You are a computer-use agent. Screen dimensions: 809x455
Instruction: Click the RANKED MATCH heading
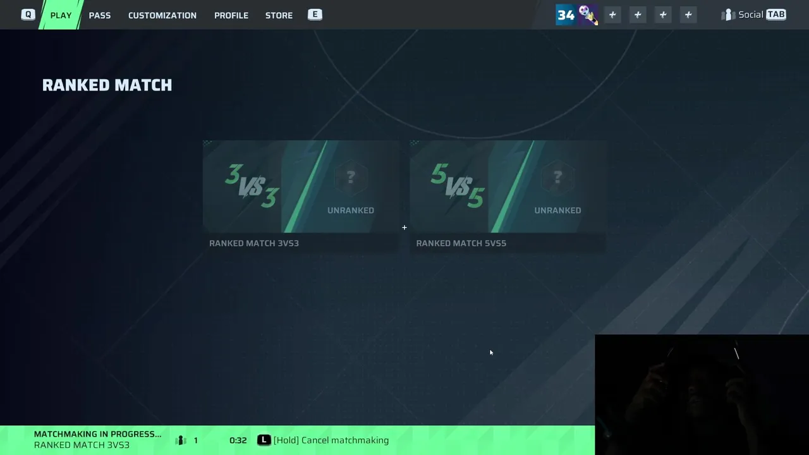[x=107, y=85]
